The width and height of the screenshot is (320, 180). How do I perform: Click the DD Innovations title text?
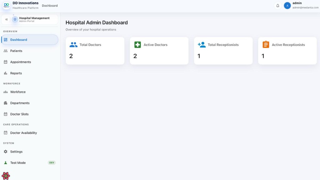(26, 3)
